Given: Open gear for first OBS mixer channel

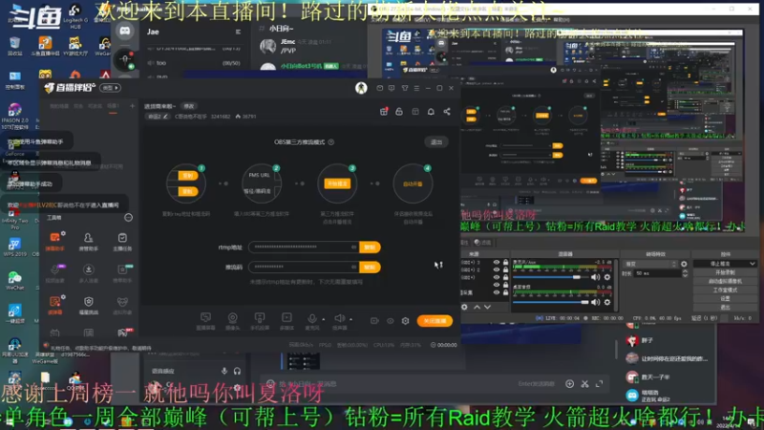Looking at the screenshot, I should [x=607, y=277].
